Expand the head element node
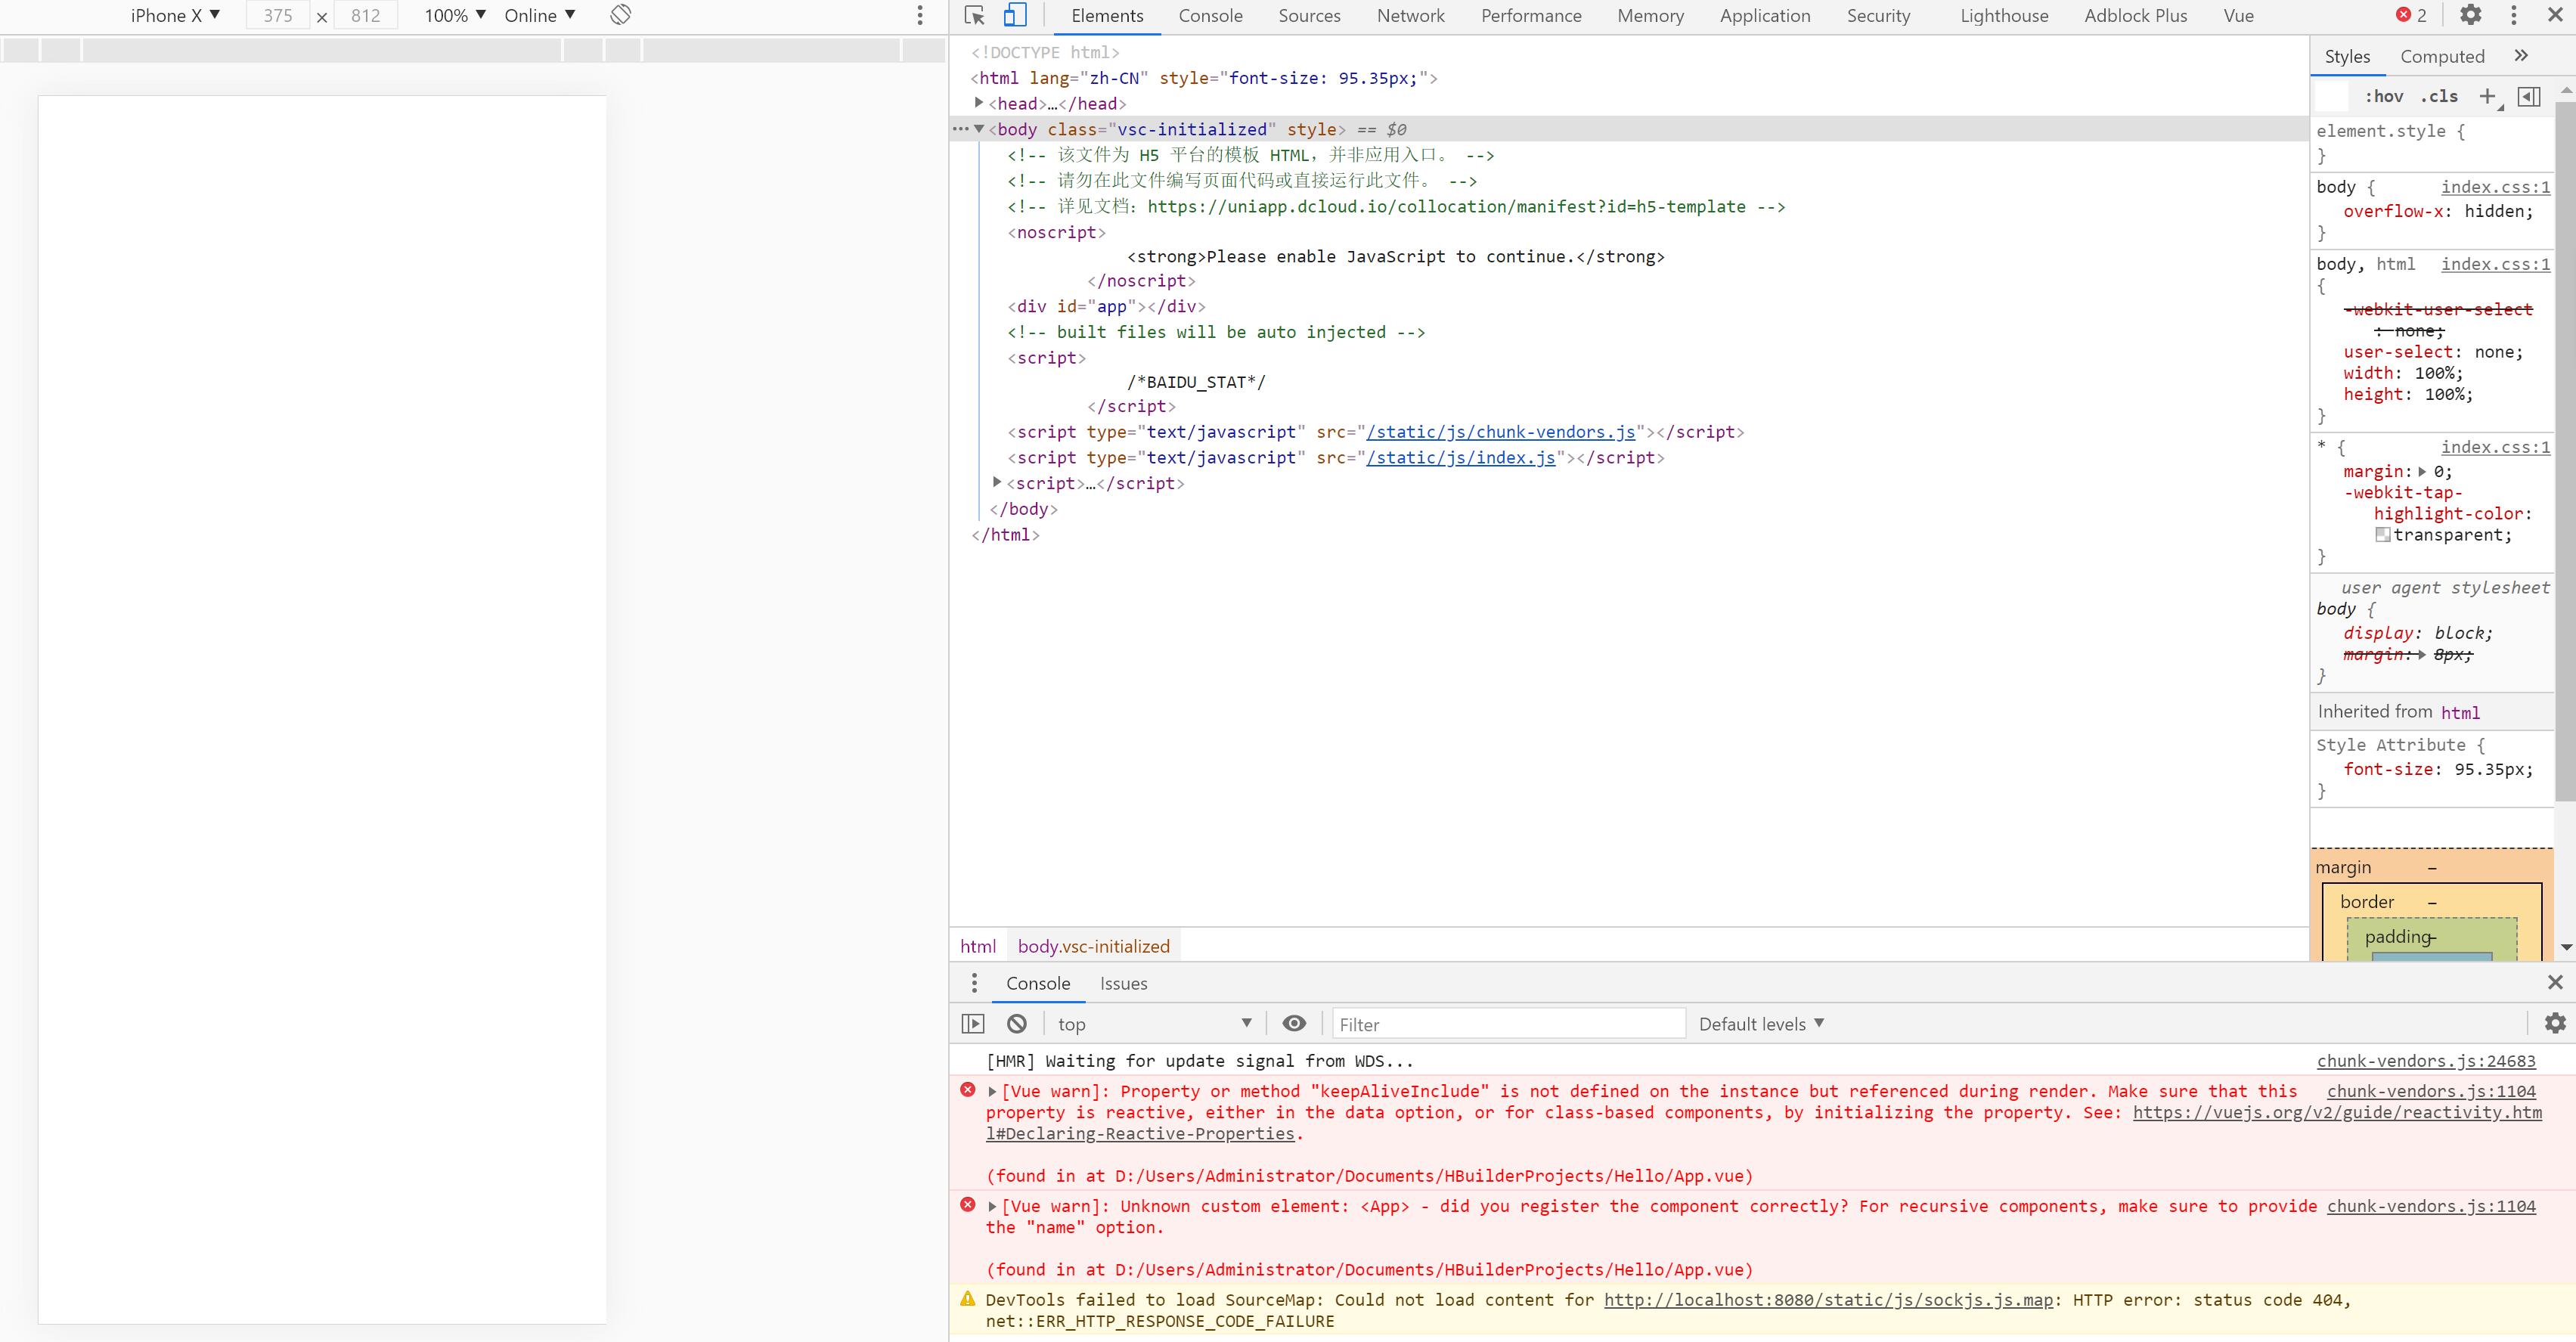2576x1342 pixels. [x=979, y=103]
